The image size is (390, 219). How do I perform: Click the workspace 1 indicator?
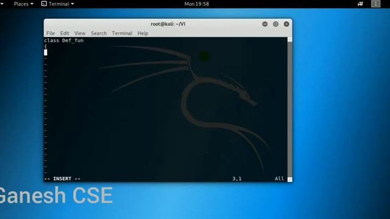click(x=375, y=4)
